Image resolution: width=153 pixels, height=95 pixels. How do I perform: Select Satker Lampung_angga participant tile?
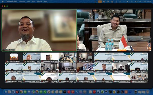(x=14, y=77)
